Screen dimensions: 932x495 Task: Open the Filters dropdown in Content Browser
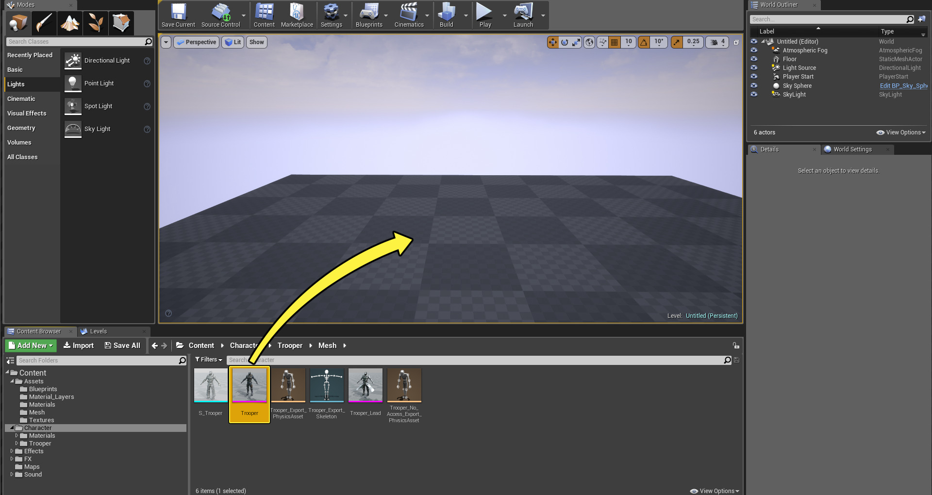[x=209, y=360]
